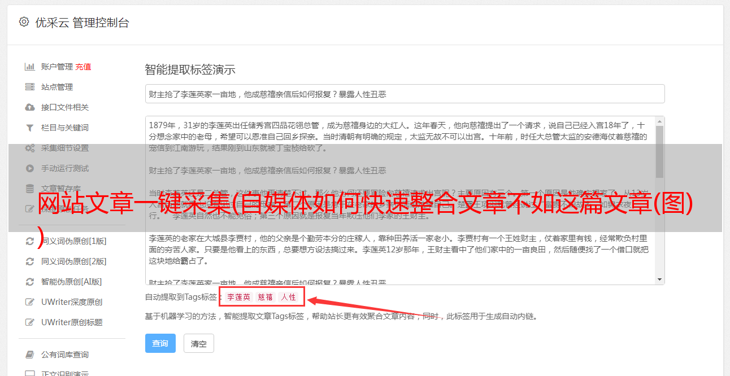The width and height of the screenshot is (730, 376).
Task: Click the gear icon beside 优采云 管理控制台
Action: (x=24, y=23)
